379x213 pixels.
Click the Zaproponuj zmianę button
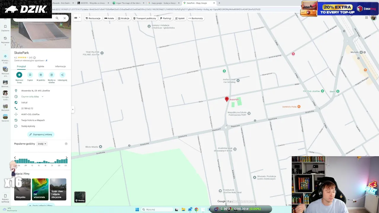tap(41, 134)
